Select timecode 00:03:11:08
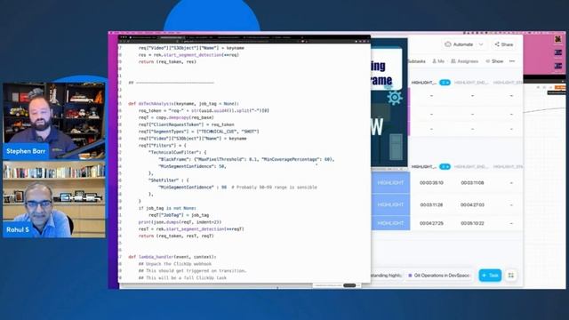The height and width of the screenshot is (320, 569). [x=472, y=183]
